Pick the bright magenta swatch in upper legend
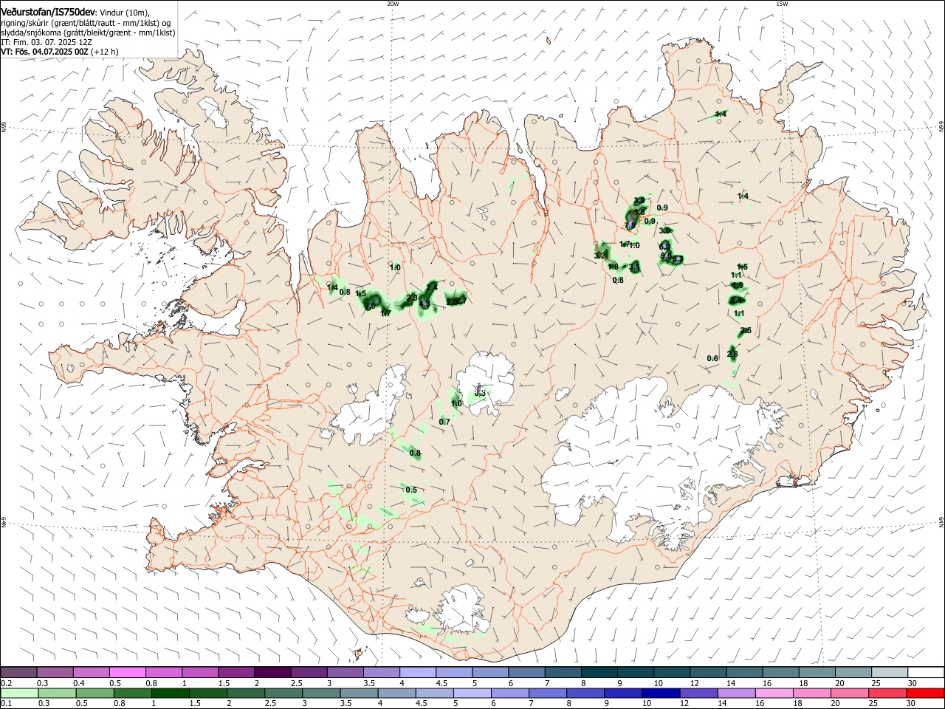The height and width of the screenshot is (709, 945). click(x=128, y=672)
